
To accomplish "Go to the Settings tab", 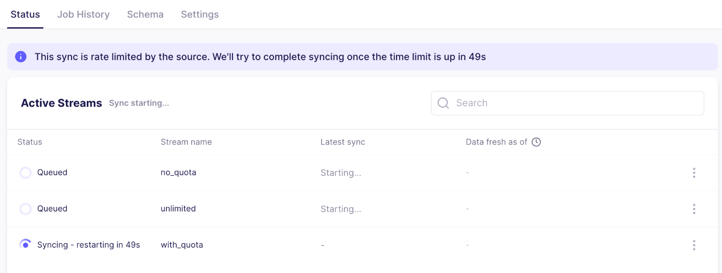I will coord(200,14).
